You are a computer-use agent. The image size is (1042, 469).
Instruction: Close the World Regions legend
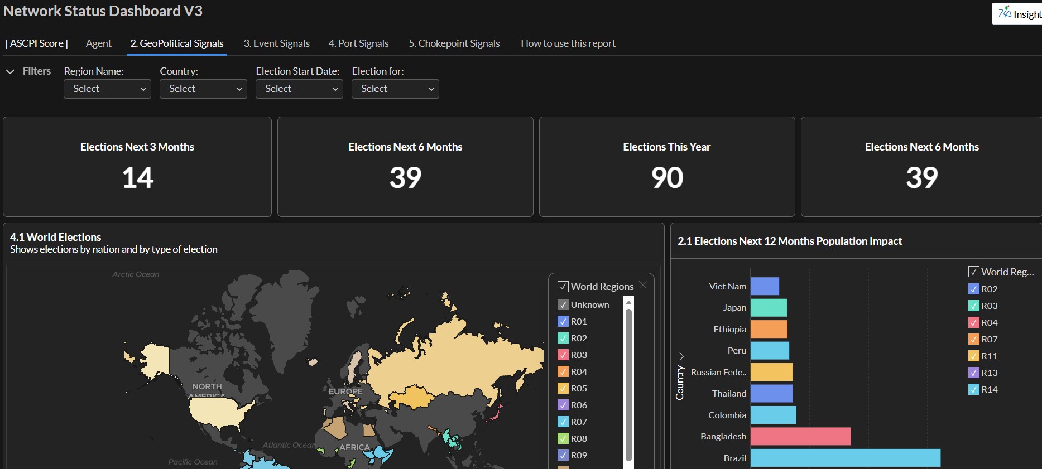coord(643,285)
